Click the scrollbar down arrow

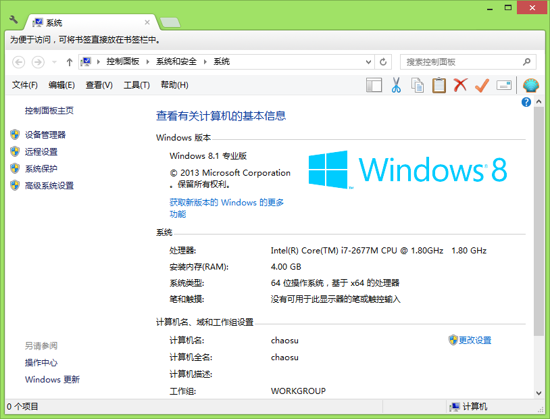(x=539, y=393)
